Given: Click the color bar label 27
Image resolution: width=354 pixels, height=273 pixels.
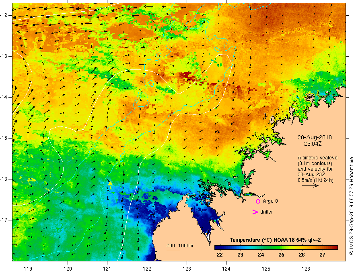Looking at the screenshot, I should tap(322, 255).
